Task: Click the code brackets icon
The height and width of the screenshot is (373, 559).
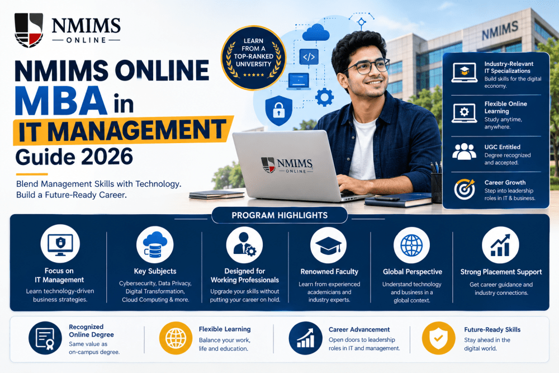Action: pos(309,56)
